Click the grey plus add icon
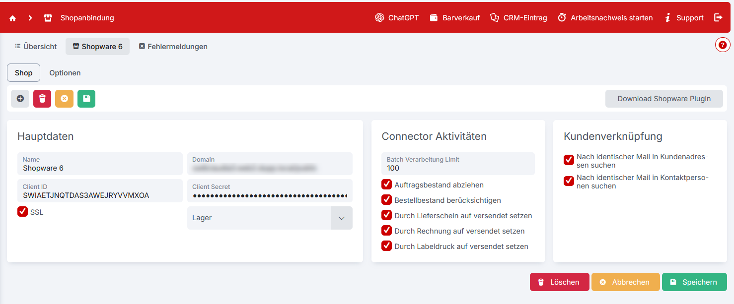Viewport: 734px width, 304px height. 20,99
